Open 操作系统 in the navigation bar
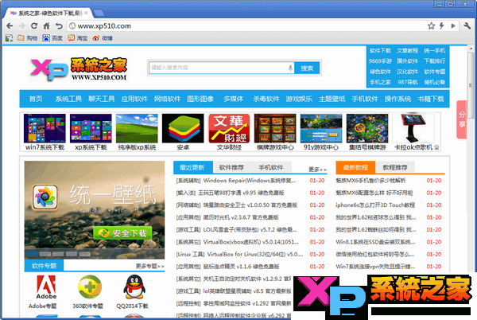Image resolution: width=477 pixels, height=320 pixels. [397, 99]
